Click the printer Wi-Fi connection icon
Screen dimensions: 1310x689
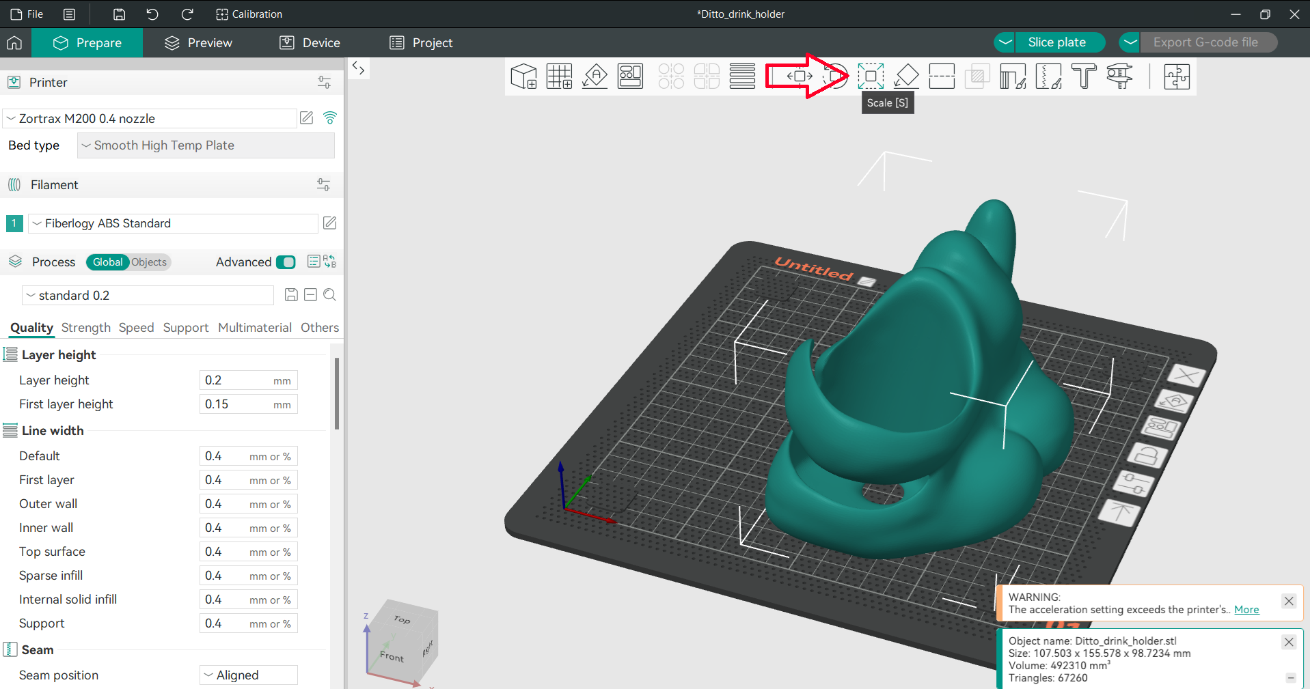coord(330,118)
